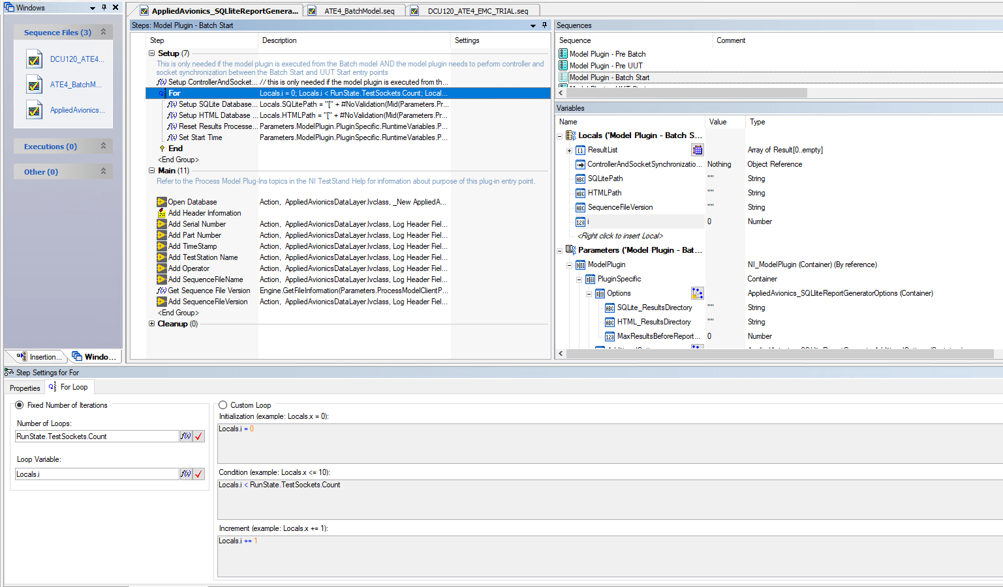This screenshot has width=1003, height=587.
Task: Select Model Plugin - Batch Start sequence
Action: point(610,78)
